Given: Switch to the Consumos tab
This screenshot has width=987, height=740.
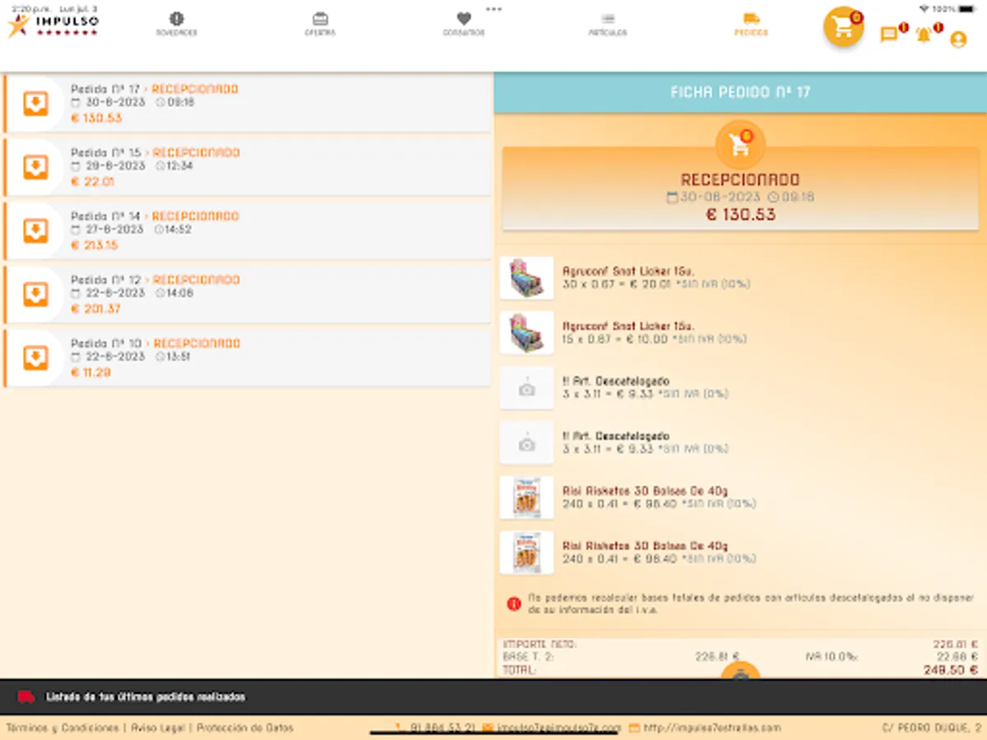Looking at the screenshot, I should pos(464,25).
